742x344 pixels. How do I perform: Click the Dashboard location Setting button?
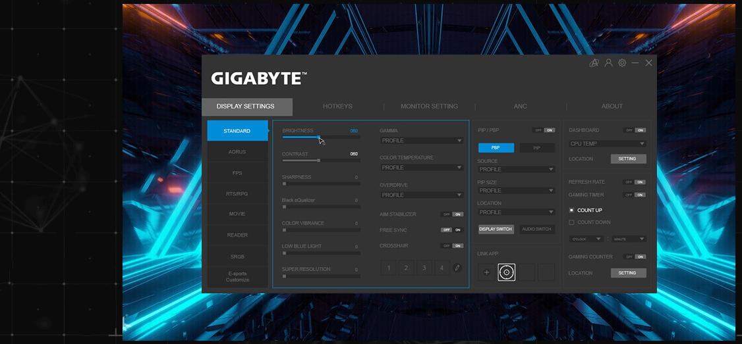point(628,159)
